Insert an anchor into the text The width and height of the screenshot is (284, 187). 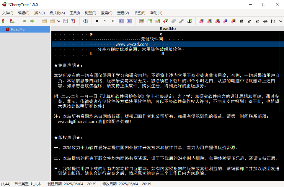[x=190, y=21]
